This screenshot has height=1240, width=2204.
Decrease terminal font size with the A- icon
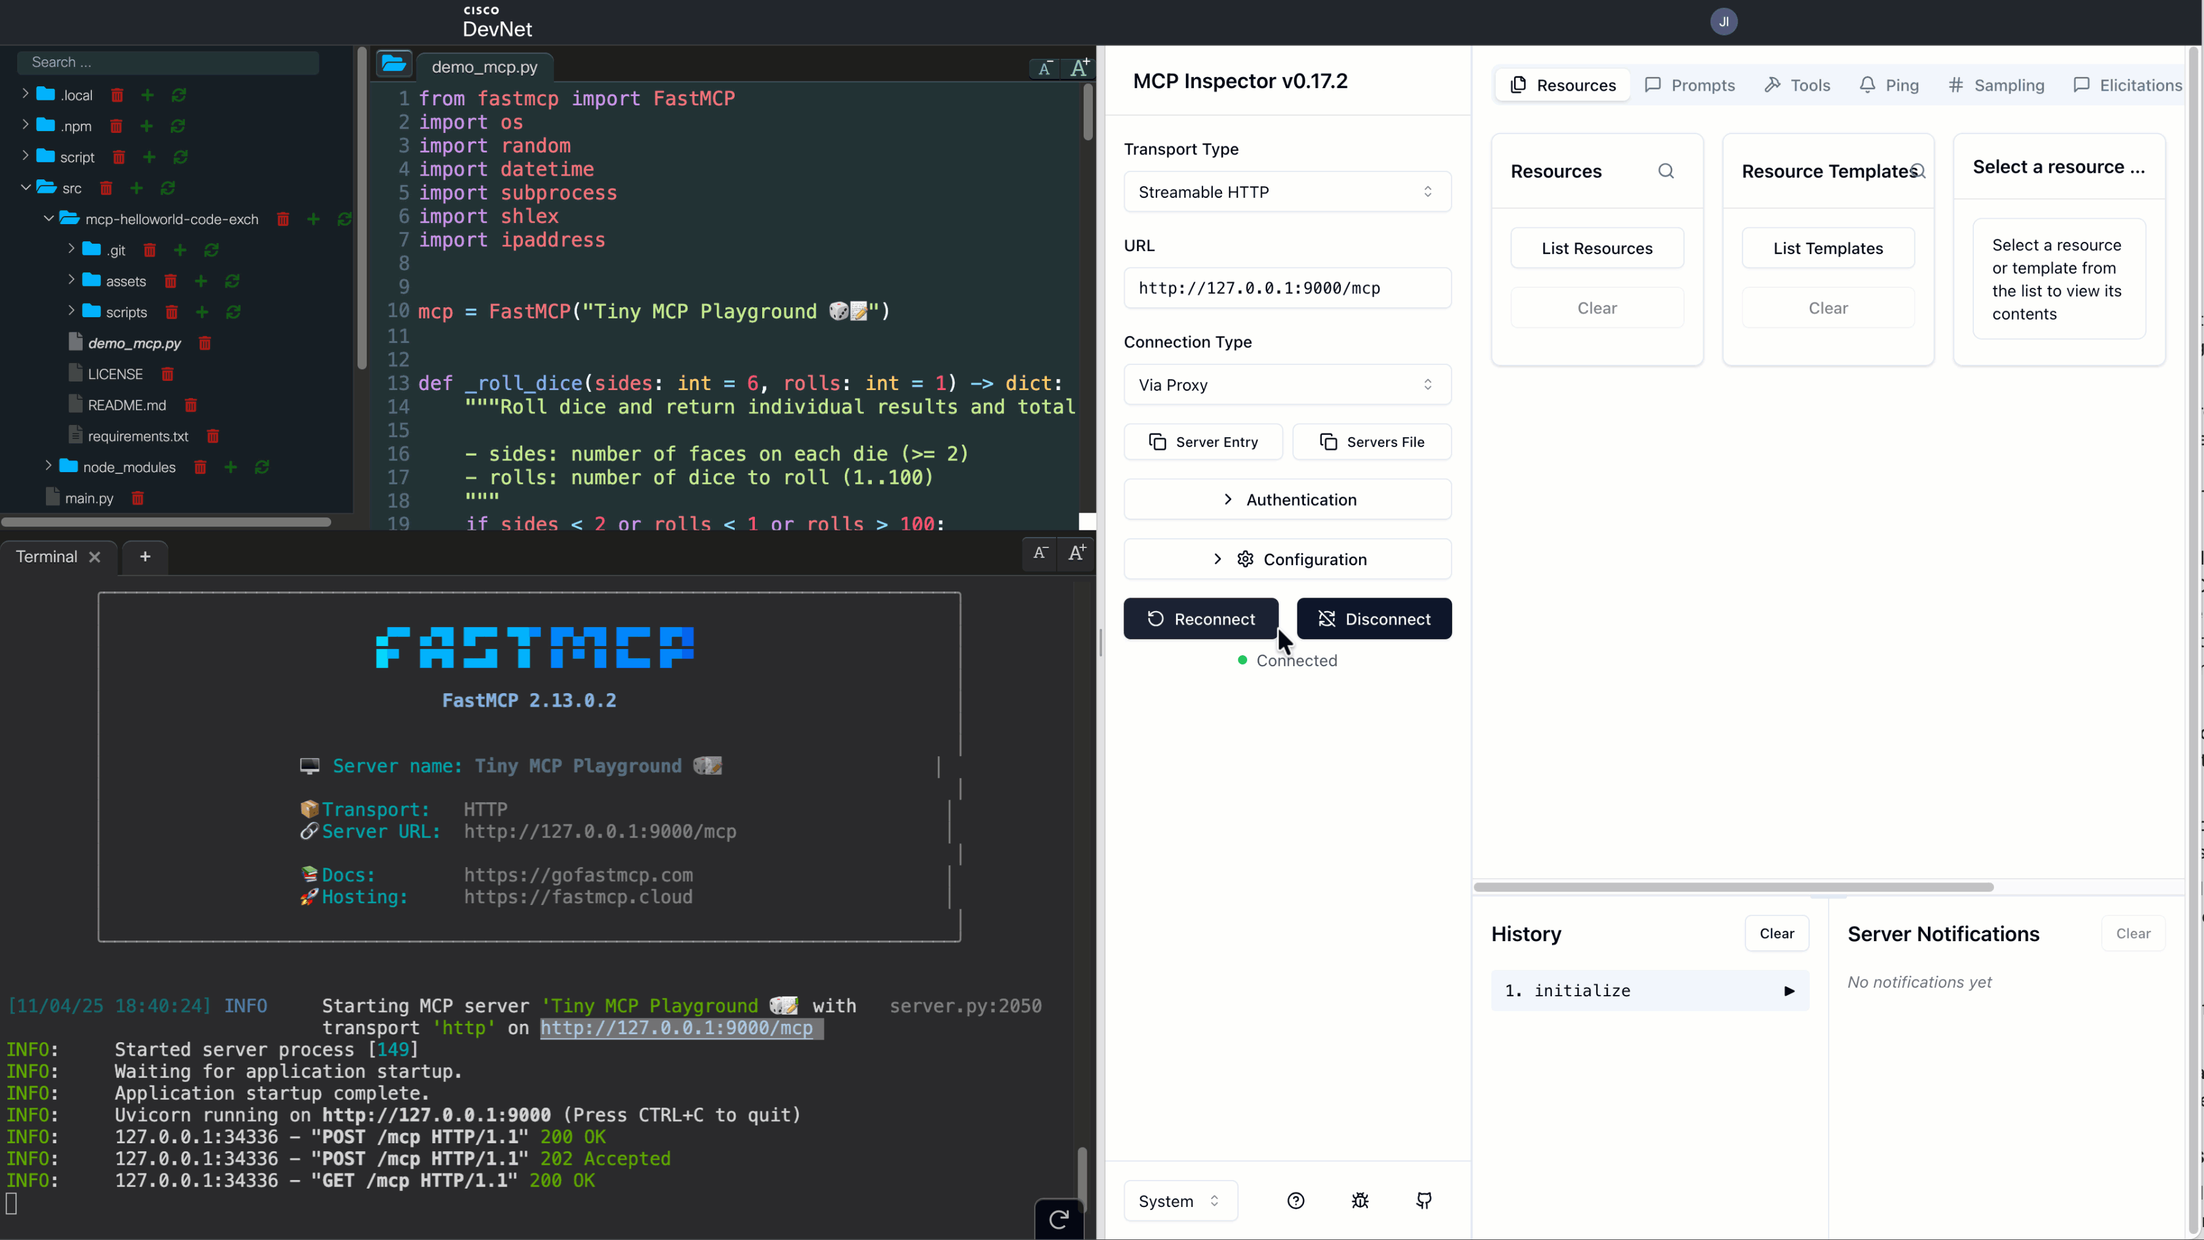[x=1040, y=554]
